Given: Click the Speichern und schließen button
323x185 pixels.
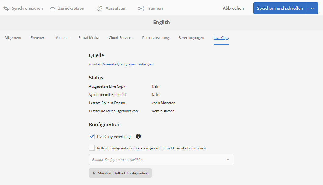Looking at the screenshot, I should point(280,8).
